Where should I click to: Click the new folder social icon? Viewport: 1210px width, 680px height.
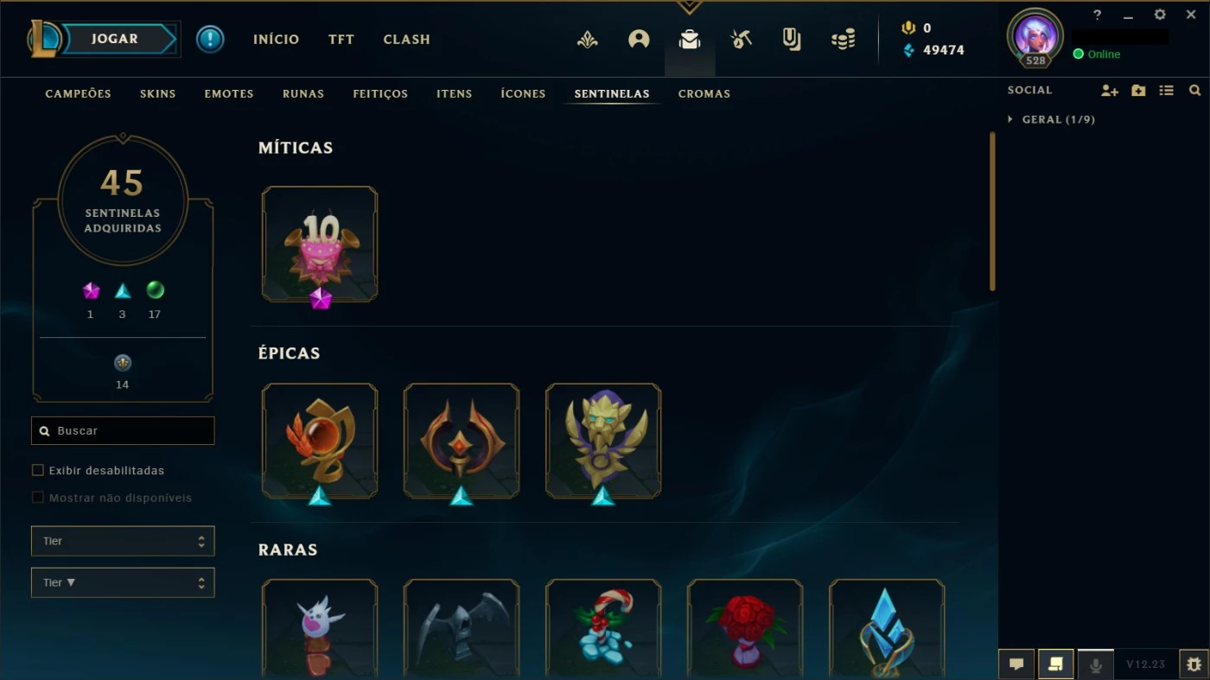(1138, 90)
